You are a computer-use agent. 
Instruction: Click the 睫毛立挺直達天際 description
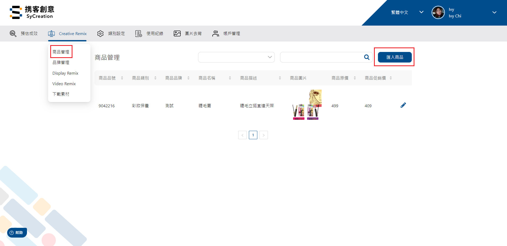pos(257,106)
